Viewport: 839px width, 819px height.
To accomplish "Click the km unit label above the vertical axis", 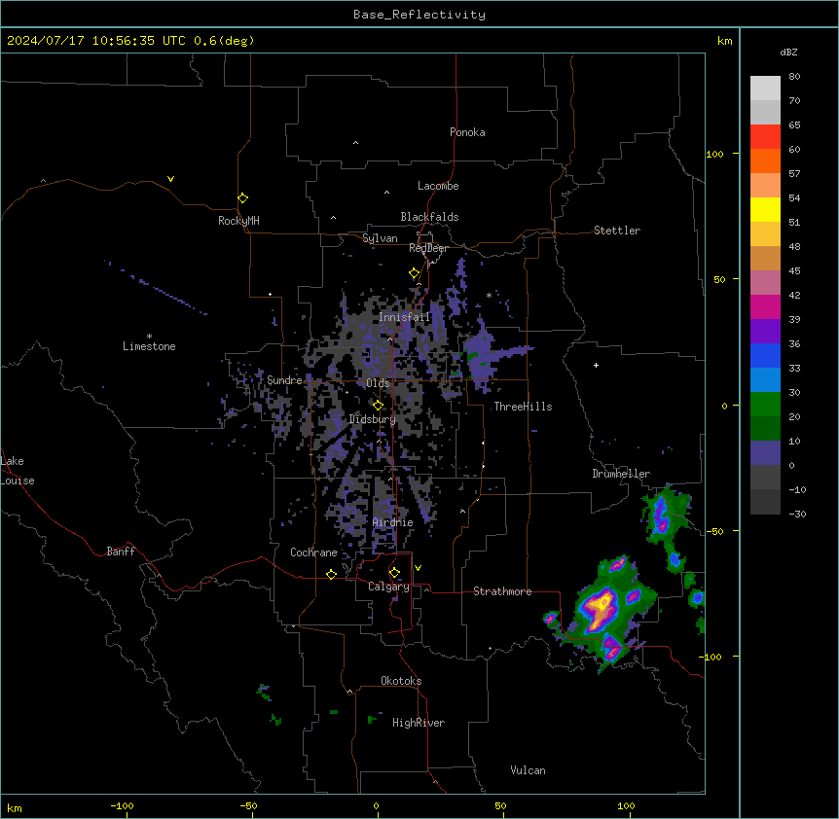I will click(x=725, y=41).
